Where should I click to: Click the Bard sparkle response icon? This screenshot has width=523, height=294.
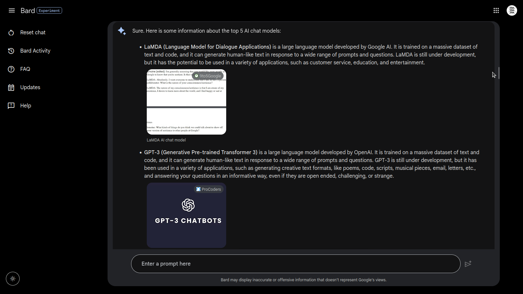pyautogui.click(x=122, y=31)
